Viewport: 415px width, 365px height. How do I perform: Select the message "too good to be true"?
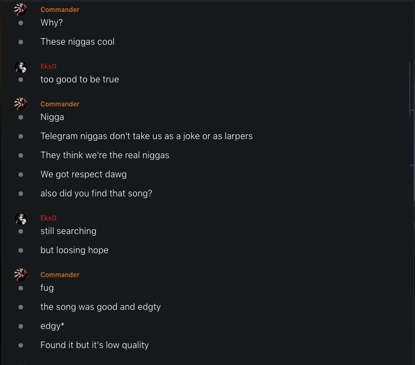click(80, 80)
